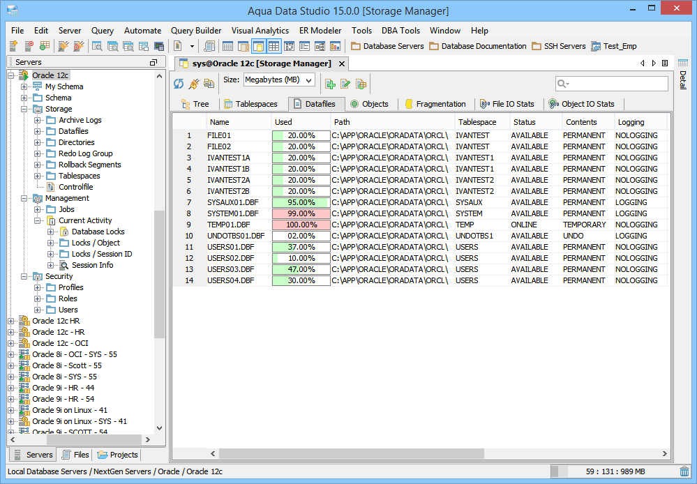Click the unregister server icon with red minus
The height and width of the screenshot is (484, 697).
[x=29, y=46]
